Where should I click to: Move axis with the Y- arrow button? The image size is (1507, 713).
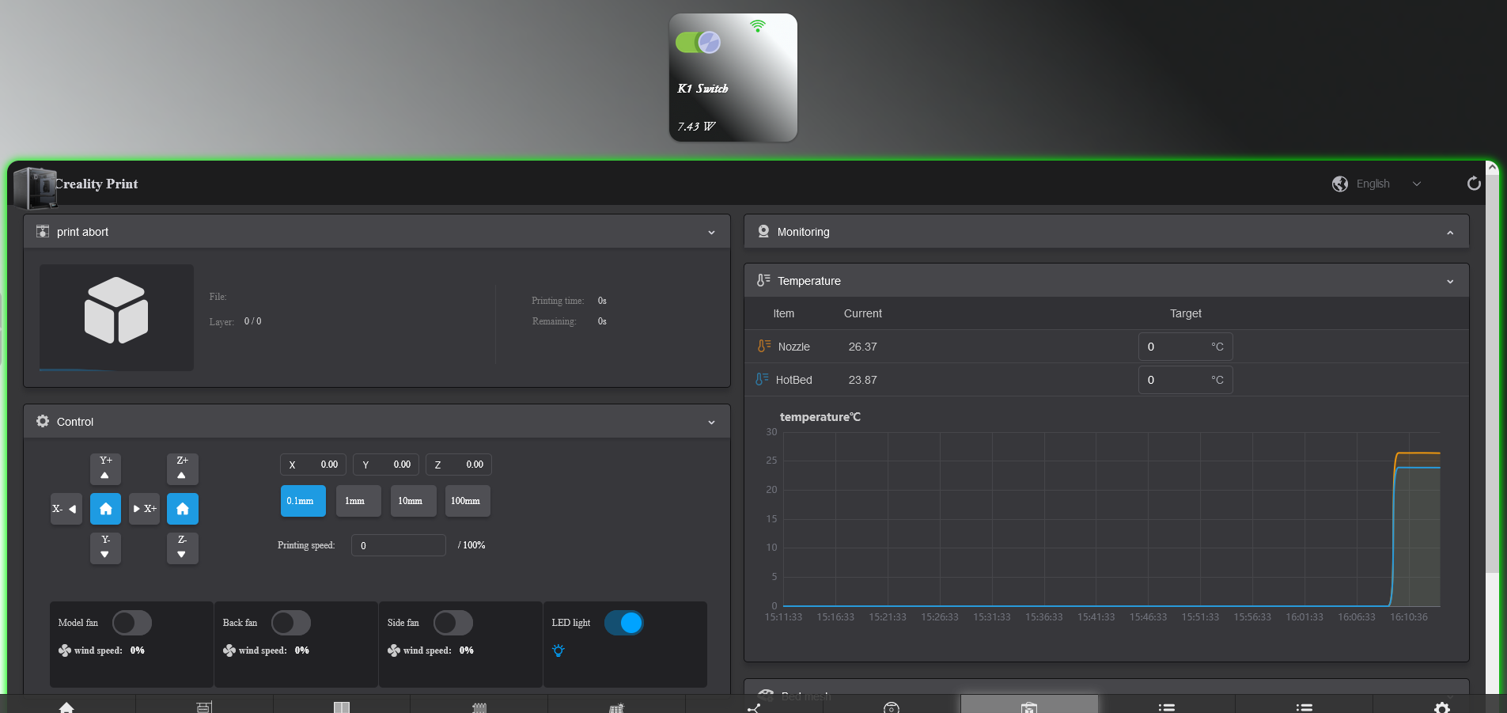pos(105,548)
